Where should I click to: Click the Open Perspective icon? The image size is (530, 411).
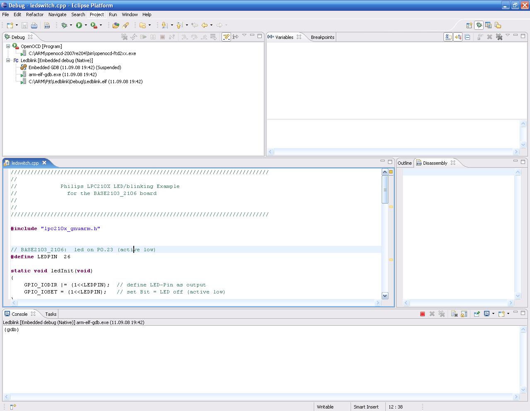click(469, 25)
